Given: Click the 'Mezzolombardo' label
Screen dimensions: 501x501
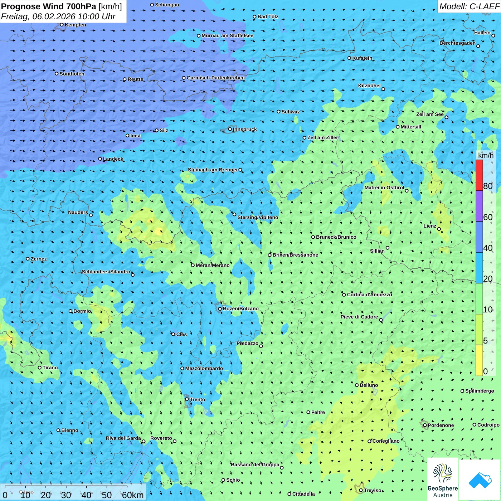Looking at the screenshot, I should (x=204, y=368).
